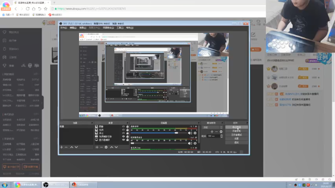335x188 pixels.
Task: Move the selected source down in Sources dock
Action: (116, 147)
